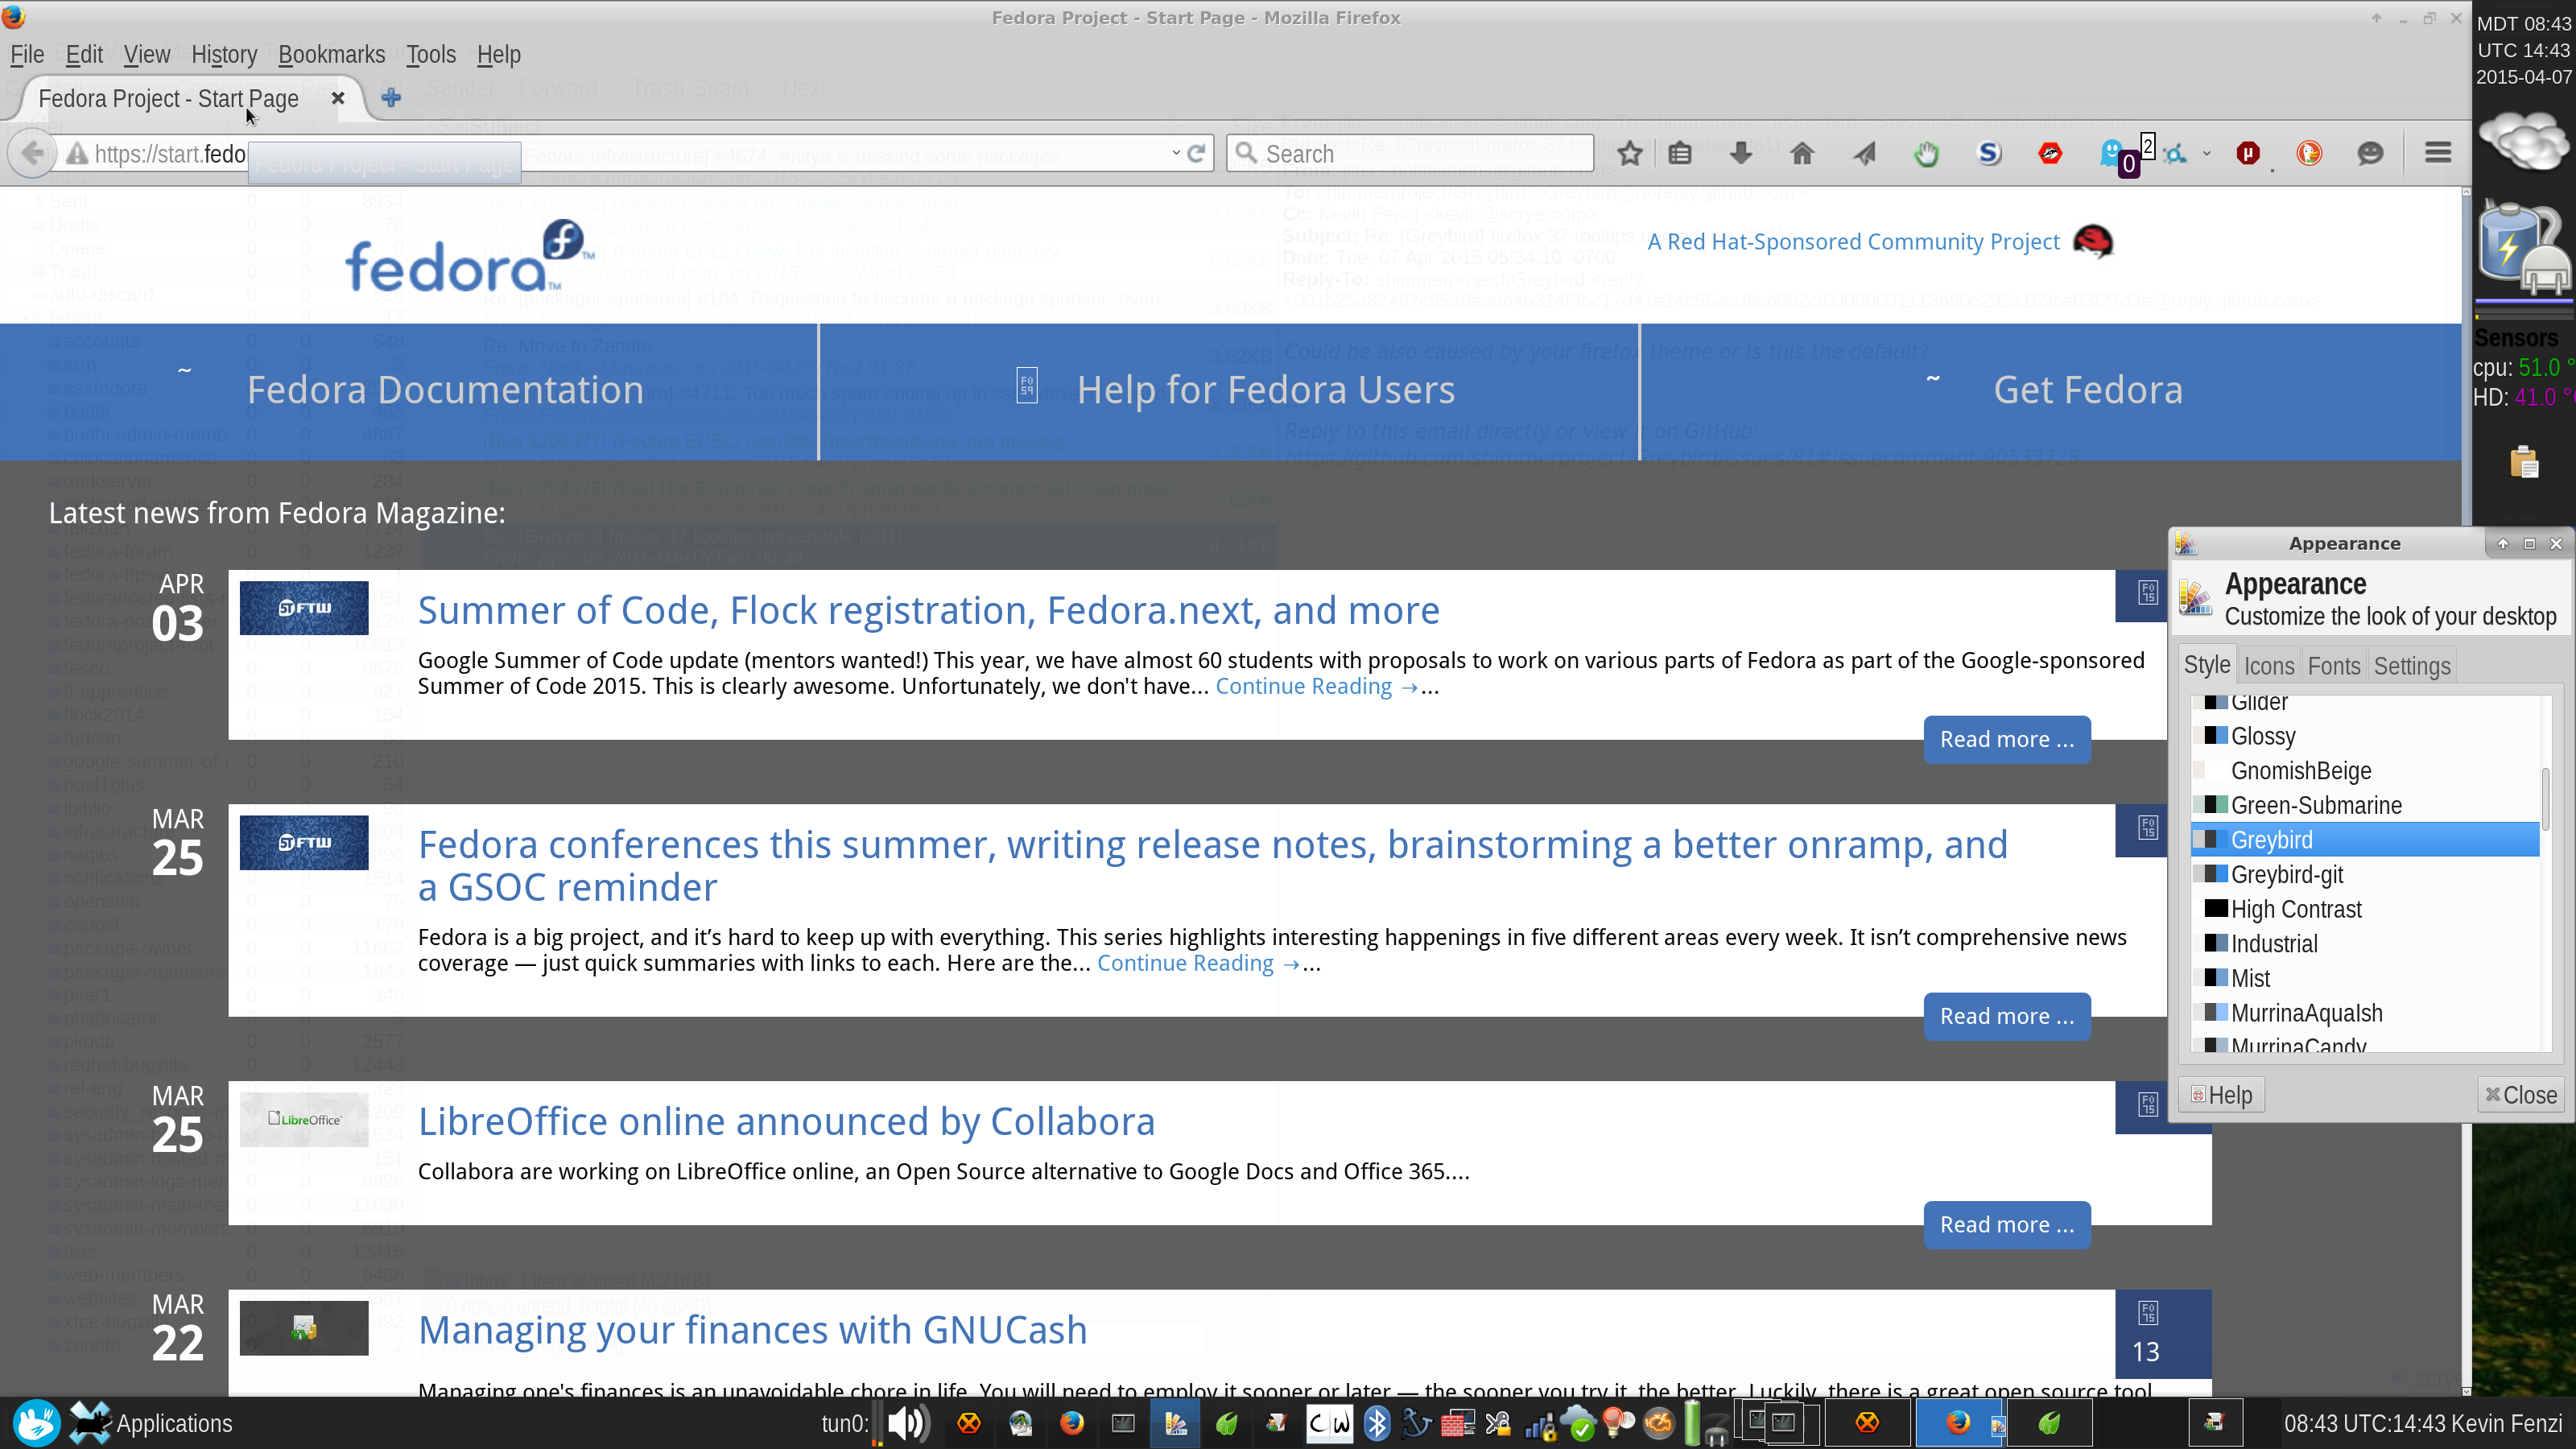Reload the page with the refresh icon
Screen dimensions: 2576x1449
tap(1196, 153)
